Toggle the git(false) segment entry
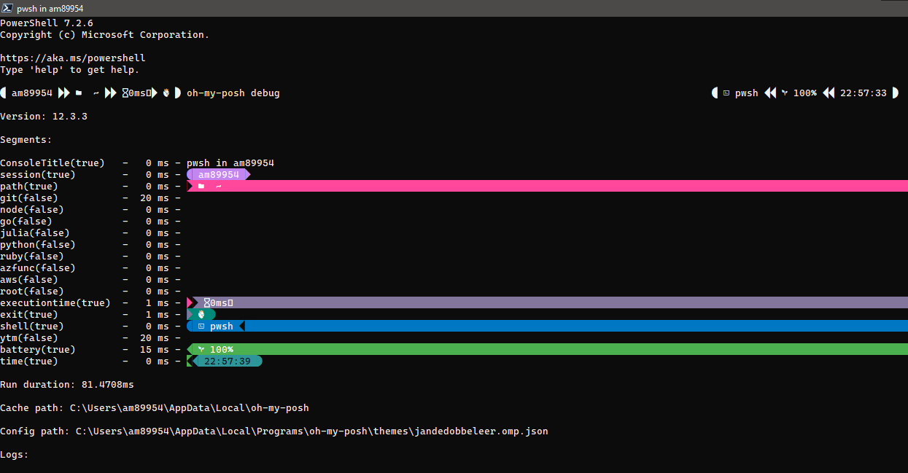This screenshot has width=908, height=473. (29, 198)
